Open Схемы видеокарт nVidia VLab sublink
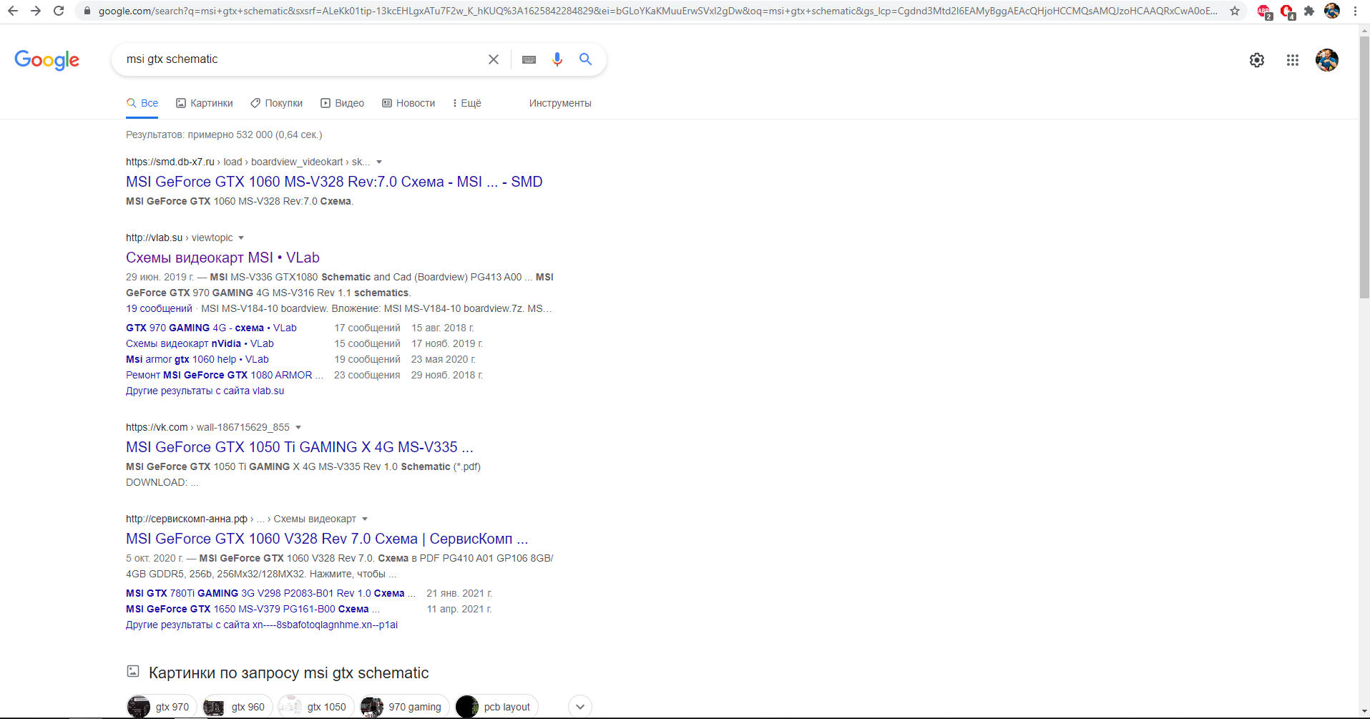The width and height of the screenshot is (1370, 719). [x=200, y=343]
